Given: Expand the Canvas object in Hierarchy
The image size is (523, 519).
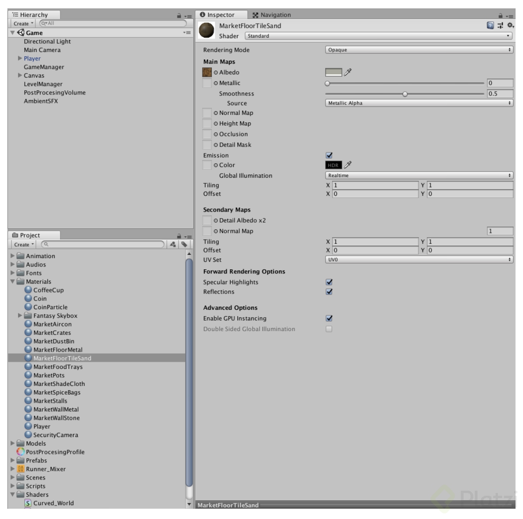Looking at the screenshot, I should (20, 75).
